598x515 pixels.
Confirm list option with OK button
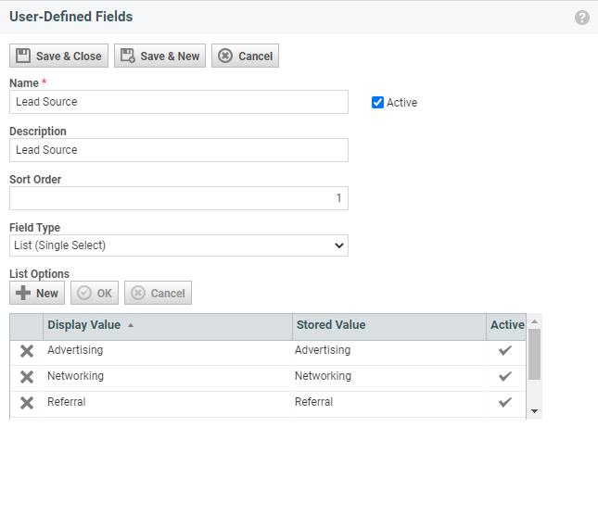[95, 293]
